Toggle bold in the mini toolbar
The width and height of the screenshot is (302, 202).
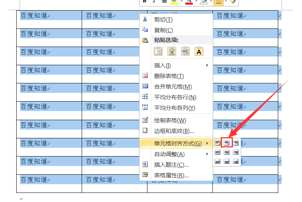click(x=145, y=2)
